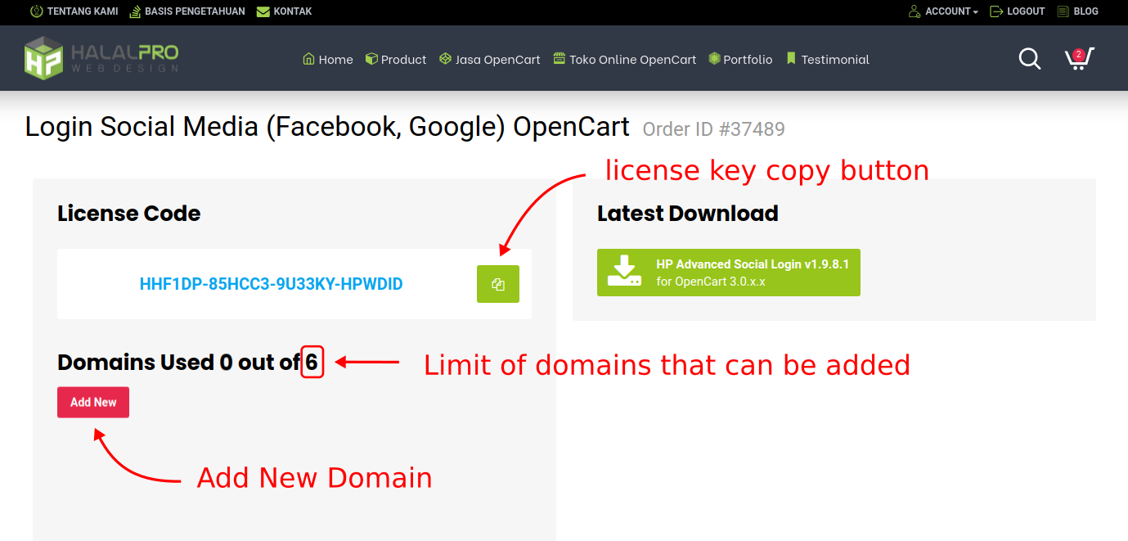Click the Kontak envelope icon
This screenshot has width=1128, height=541.
(x=263, y=11)
